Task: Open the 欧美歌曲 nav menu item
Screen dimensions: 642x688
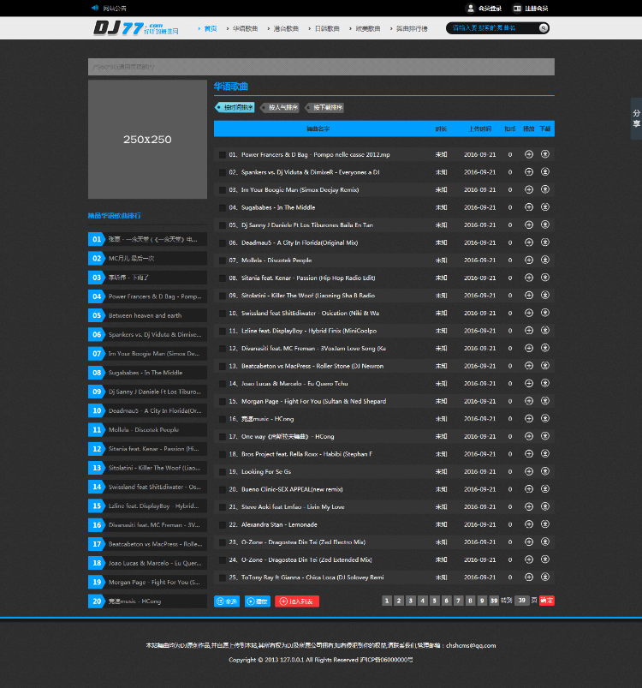Action: coord(368,28)
